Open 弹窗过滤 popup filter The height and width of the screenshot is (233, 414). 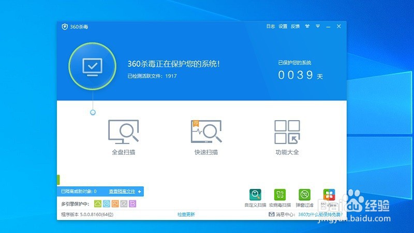point(304,198)
